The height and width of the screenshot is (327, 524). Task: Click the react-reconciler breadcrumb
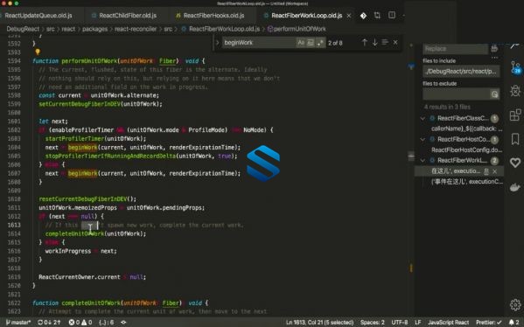(x=136, y=29)
